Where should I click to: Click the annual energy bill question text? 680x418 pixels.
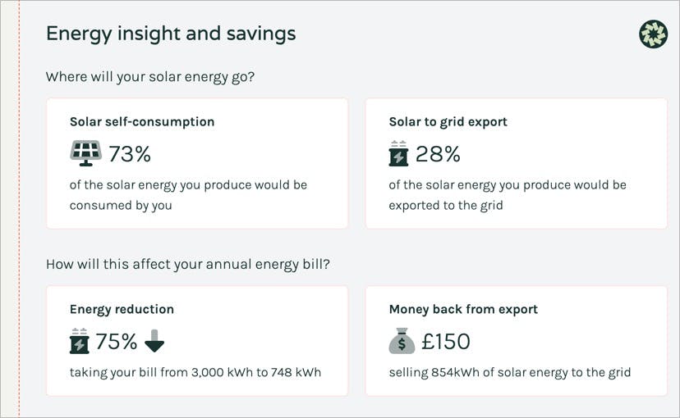point(193,265)
